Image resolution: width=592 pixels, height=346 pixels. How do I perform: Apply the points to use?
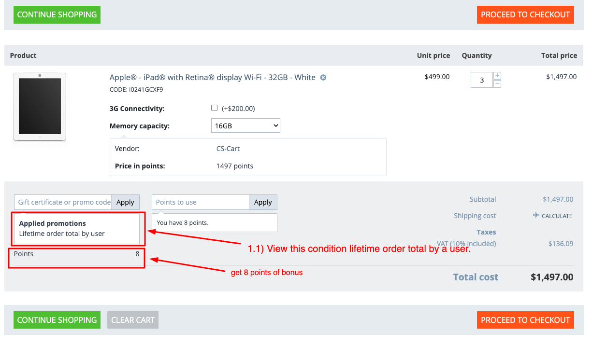263,202
